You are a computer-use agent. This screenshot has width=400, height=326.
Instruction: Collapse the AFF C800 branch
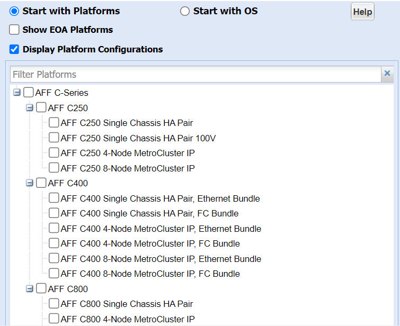point(30,289)
